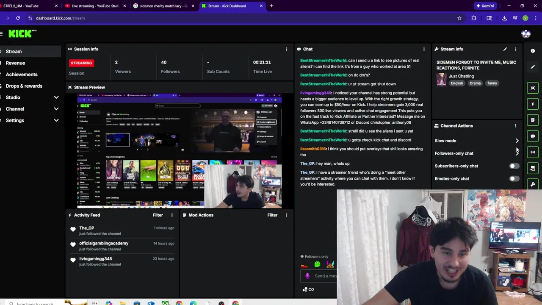
Task: Click the STREAMING status badge
Action: click(x=81, y=63)
